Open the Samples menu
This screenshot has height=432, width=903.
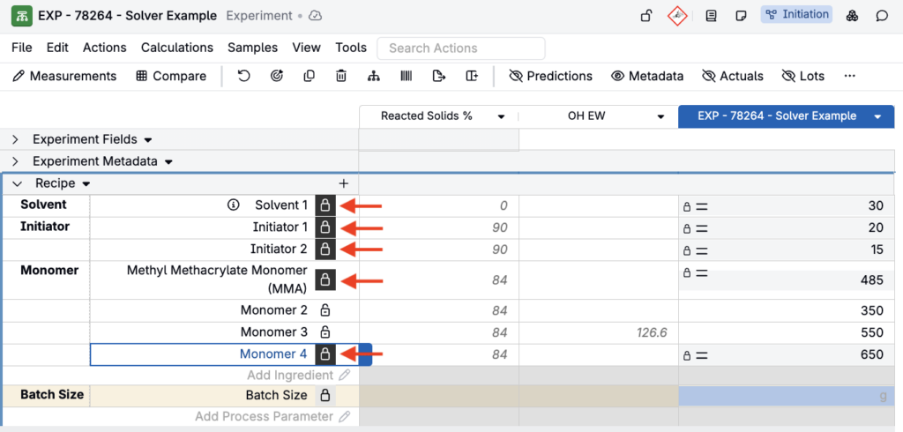[x=253, y=48]
